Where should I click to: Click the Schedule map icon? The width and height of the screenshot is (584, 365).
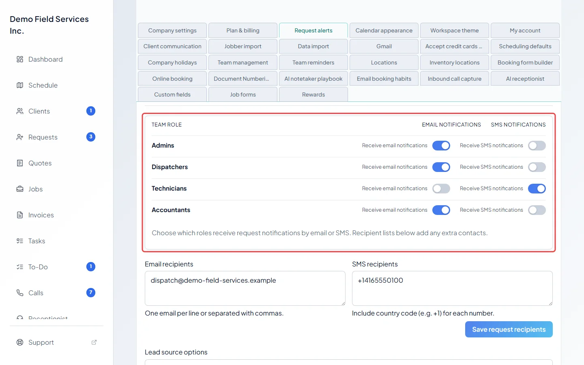click(x=20, y=85)
